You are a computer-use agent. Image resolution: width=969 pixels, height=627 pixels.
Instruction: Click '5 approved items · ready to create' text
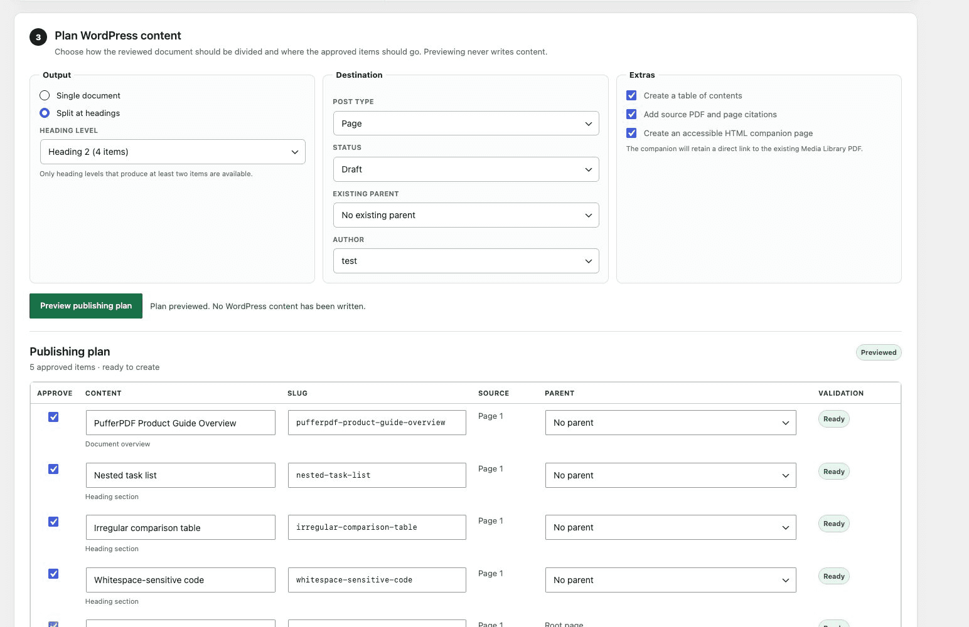pos(95,367)
